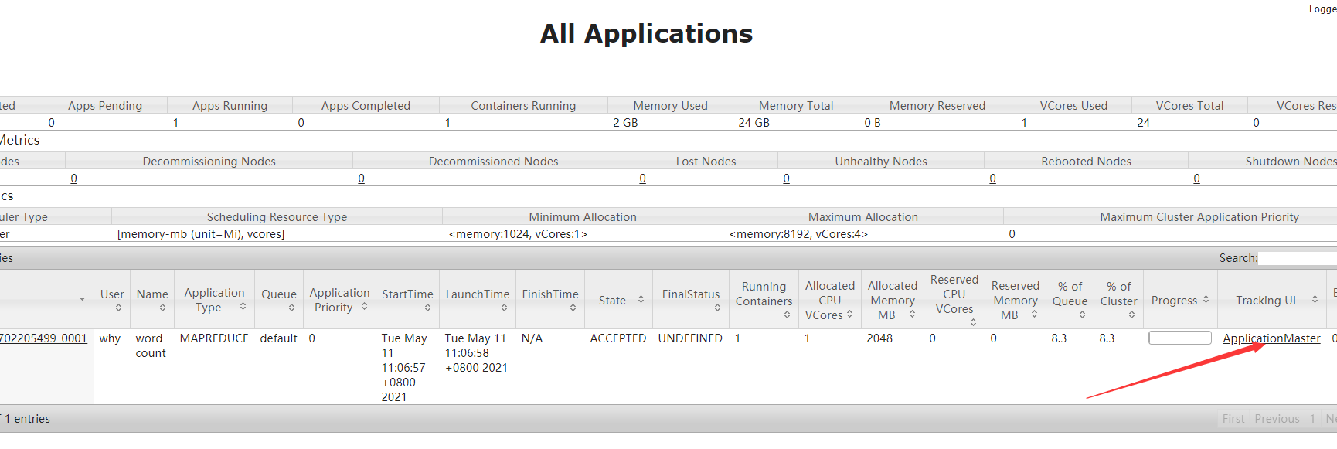This screenshot has height=449, width=1337.
Task: Open the Shutdown Nodes count link
Action: pyautogui.click(x=1196, y=179)
